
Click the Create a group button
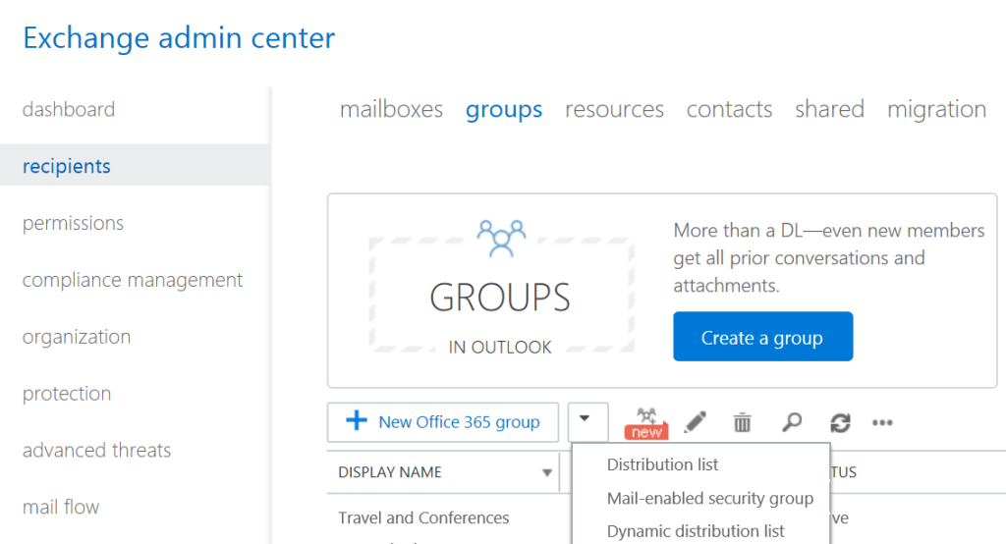(x=762, y=337)
